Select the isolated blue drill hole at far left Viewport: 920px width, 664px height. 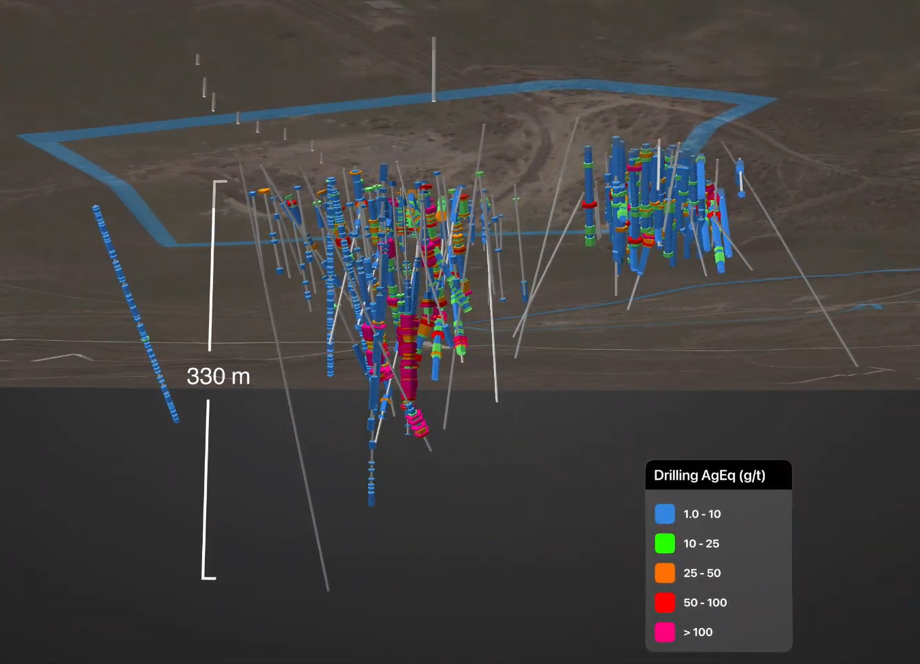click(x=135, y=313)
